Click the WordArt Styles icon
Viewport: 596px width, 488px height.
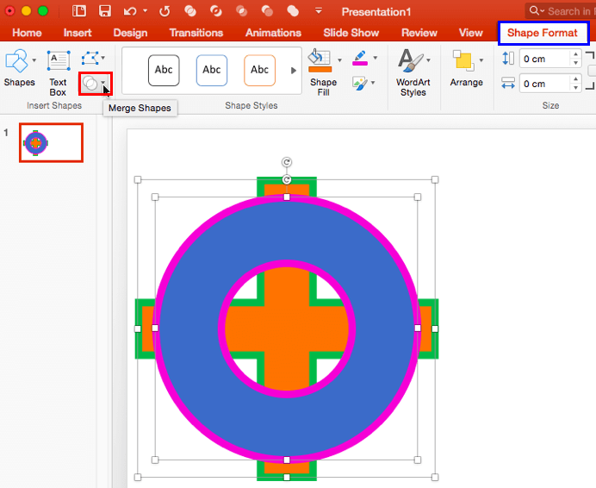[410, 60]
